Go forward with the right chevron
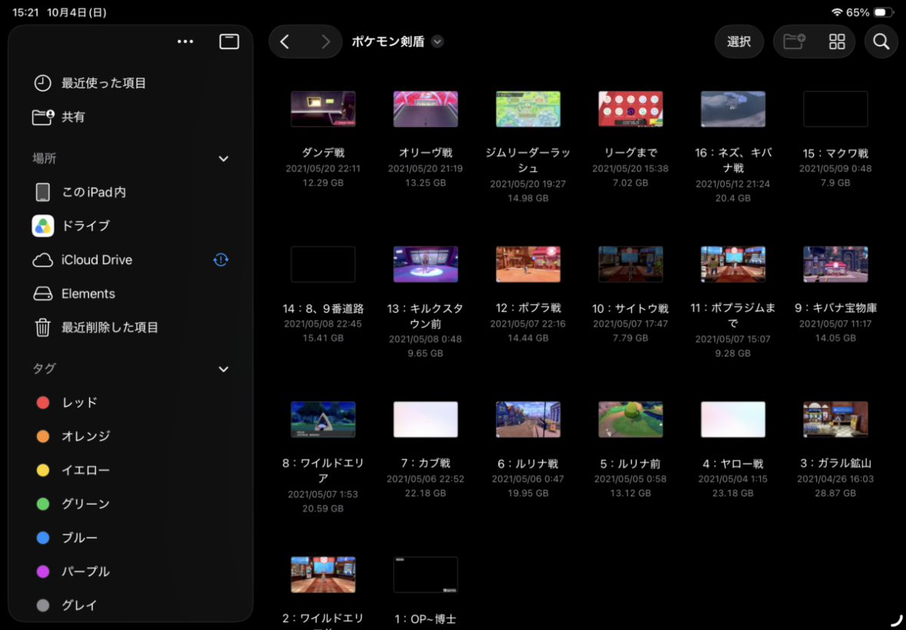Screen dimensions: 906x630 (326, 41)
